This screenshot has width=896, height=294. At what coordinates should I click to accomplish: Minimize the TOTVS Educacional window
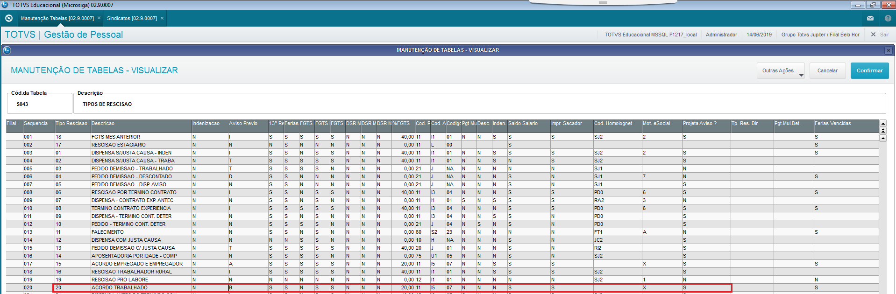858,5
